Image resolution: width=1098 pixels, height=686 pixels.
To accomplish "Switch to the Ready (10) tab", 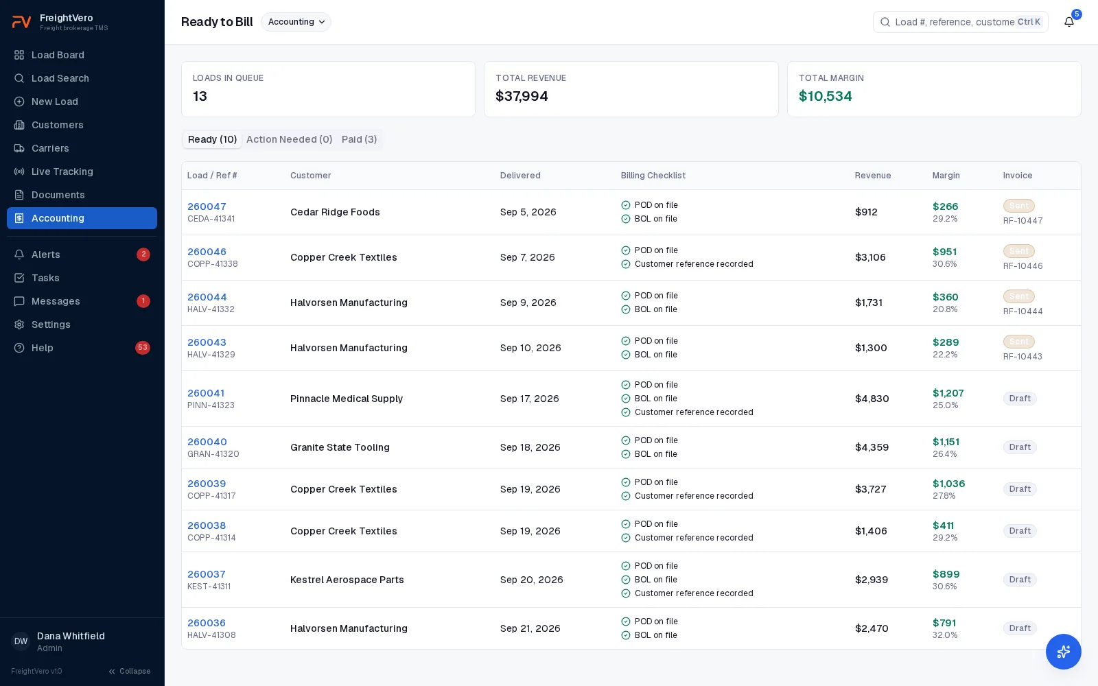I will [x=212, y=139].
